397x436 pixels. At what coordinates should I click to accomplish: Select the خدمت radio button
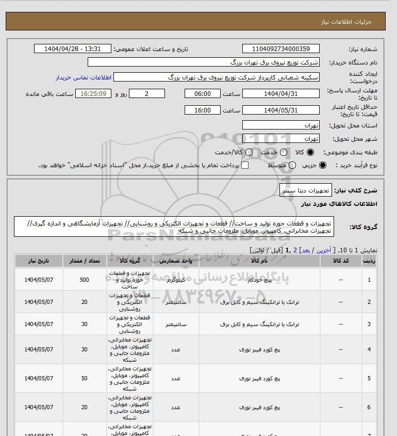[x=284, y=152]
